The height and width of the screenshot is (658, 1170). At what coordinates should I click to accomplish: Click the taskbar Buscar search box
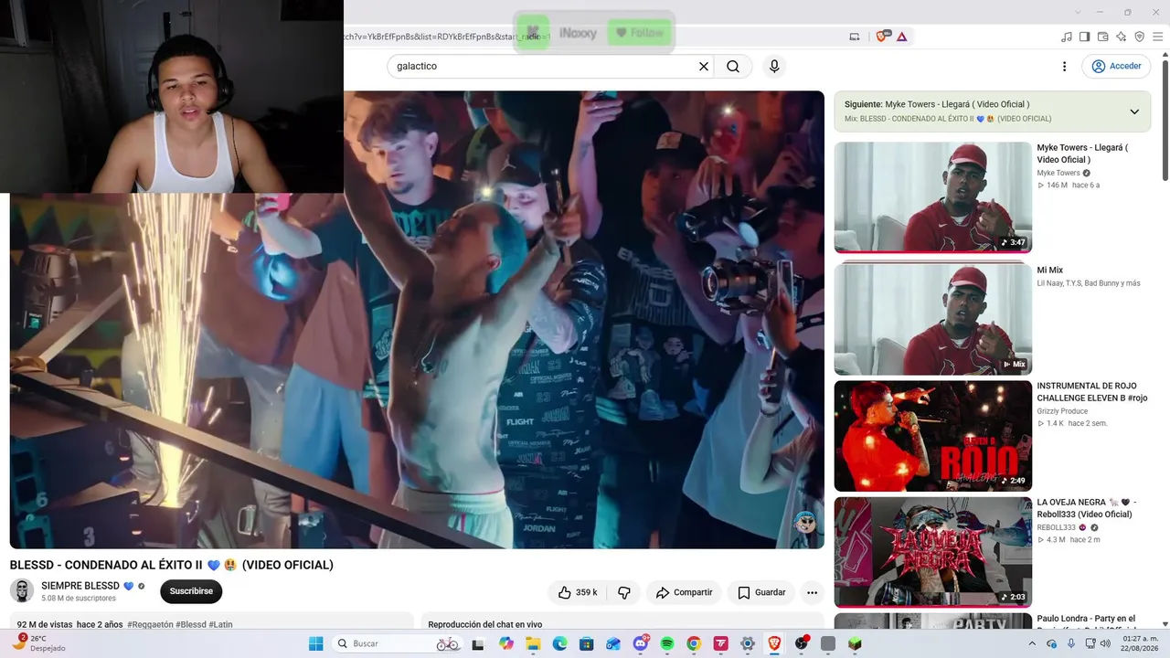399,643
